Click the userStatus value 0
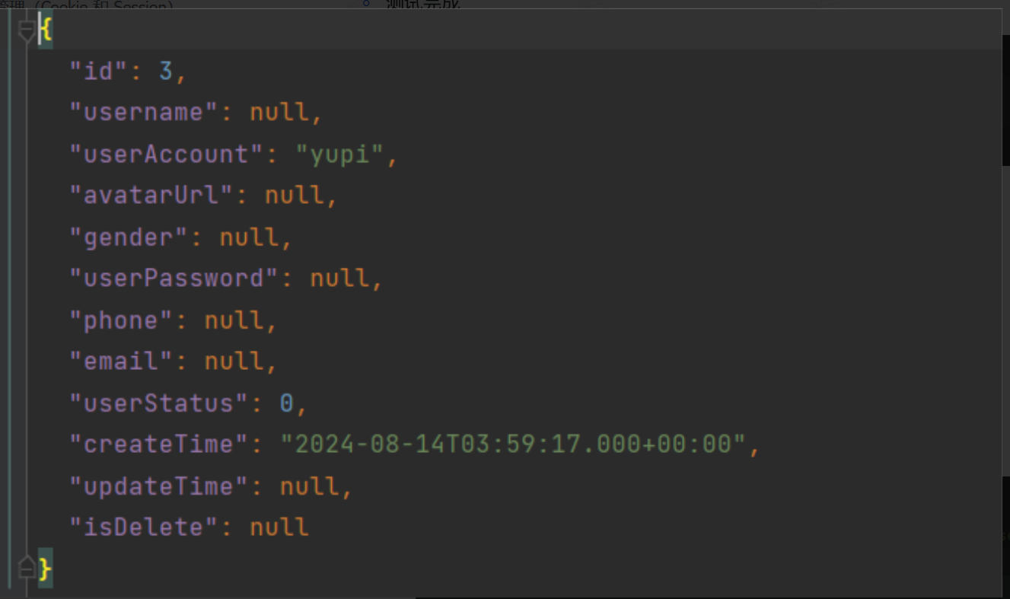 [286, 403]
